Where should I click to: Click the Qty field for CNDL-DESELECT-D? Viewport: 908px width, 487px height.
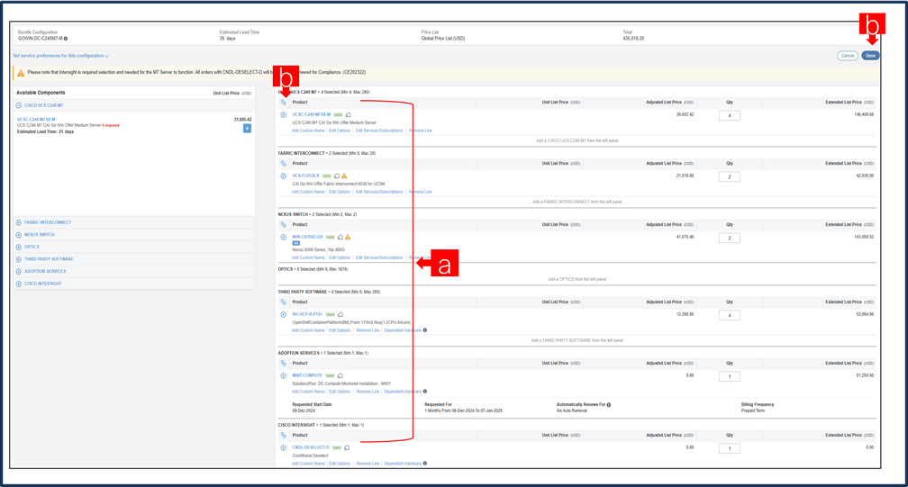pyautogui.click(x=729, y=449)
